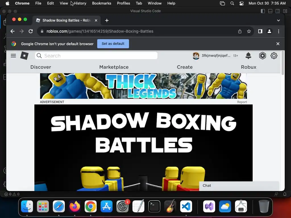Open the Robux tab on Roblox
The width and height of the screenshot is (291, 218).
click(248, 67)
